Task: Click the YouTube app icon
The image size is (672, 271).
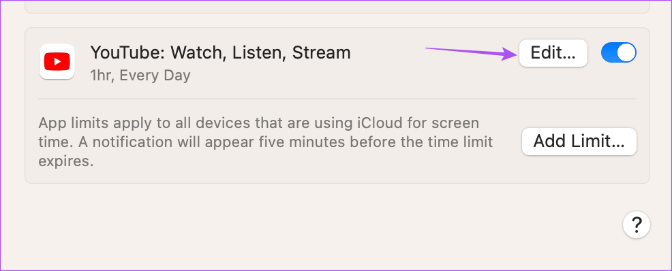Action: (57, 62)
